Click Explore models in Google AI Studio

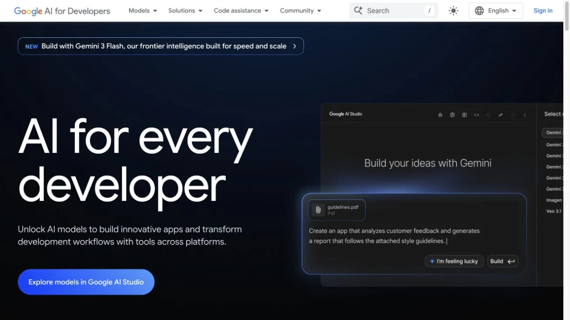click(x=86, y=282)
